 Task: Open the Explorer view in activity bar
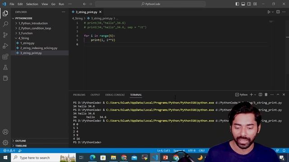pos(5,13)
